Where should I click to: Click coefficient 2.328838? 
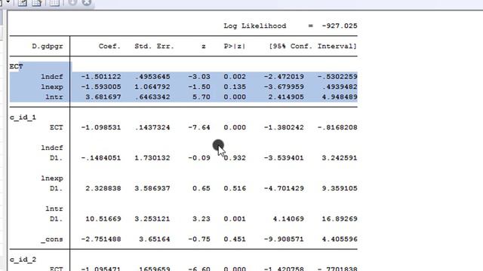tap(103, 188)
